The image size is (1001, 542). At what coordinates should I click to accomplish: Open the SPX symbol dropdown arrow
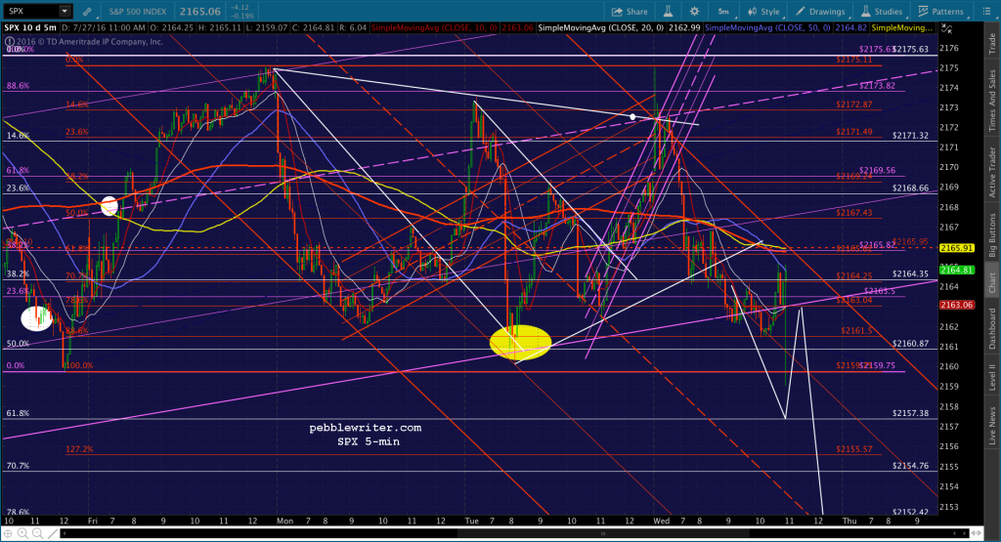(65, 11)
